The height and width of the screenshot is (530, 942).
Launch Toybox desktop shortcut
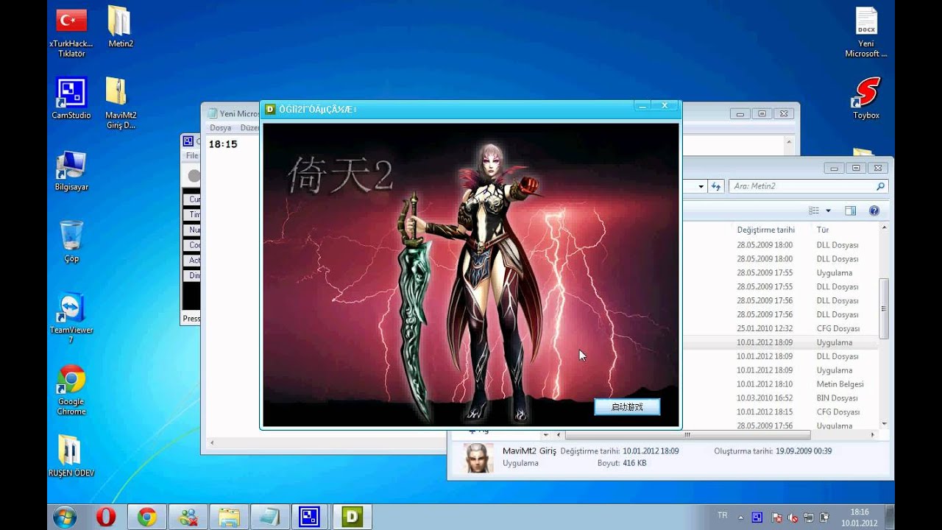click(x=866, y=98)
